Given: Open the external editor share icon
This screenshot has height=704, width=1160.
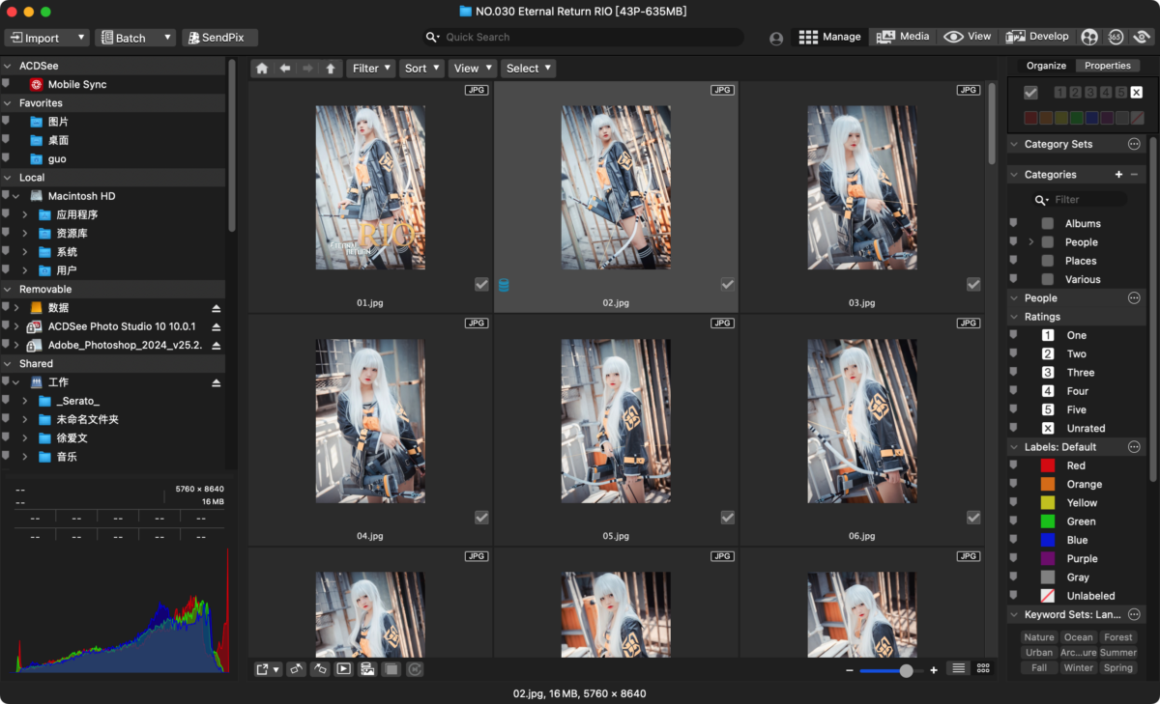Looking at the screenshot, I should click(x=268, y=669).
